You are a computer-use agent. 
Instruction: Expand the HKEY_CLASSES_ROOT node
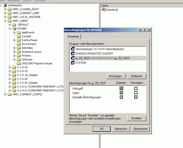coord(5,9)
